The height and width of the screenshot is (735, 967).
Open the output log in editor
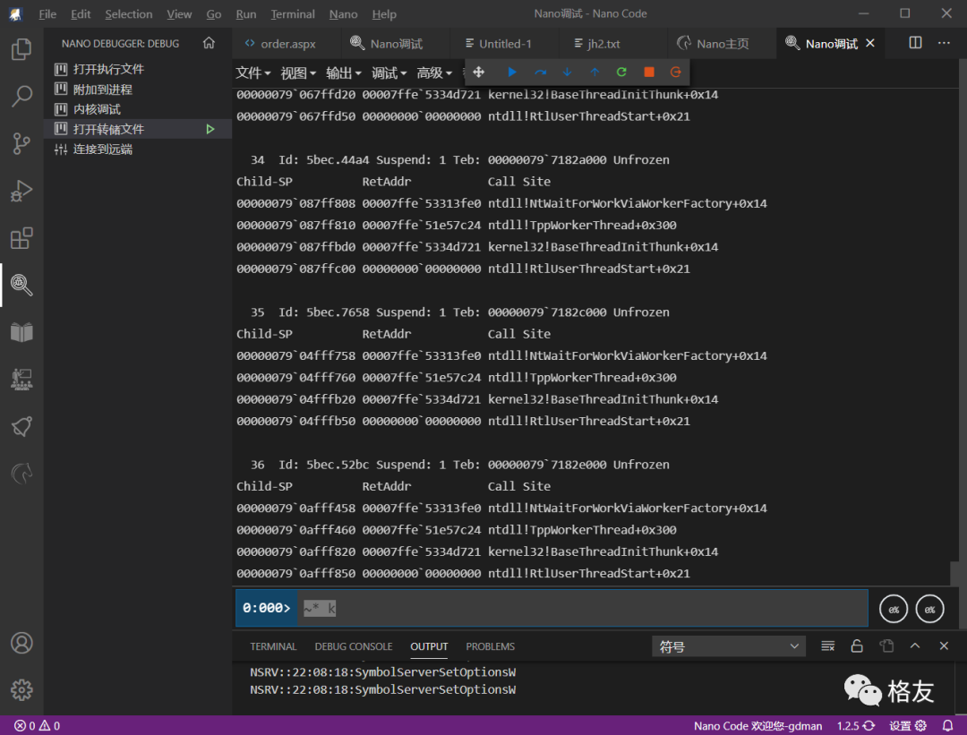coord(886,646)
